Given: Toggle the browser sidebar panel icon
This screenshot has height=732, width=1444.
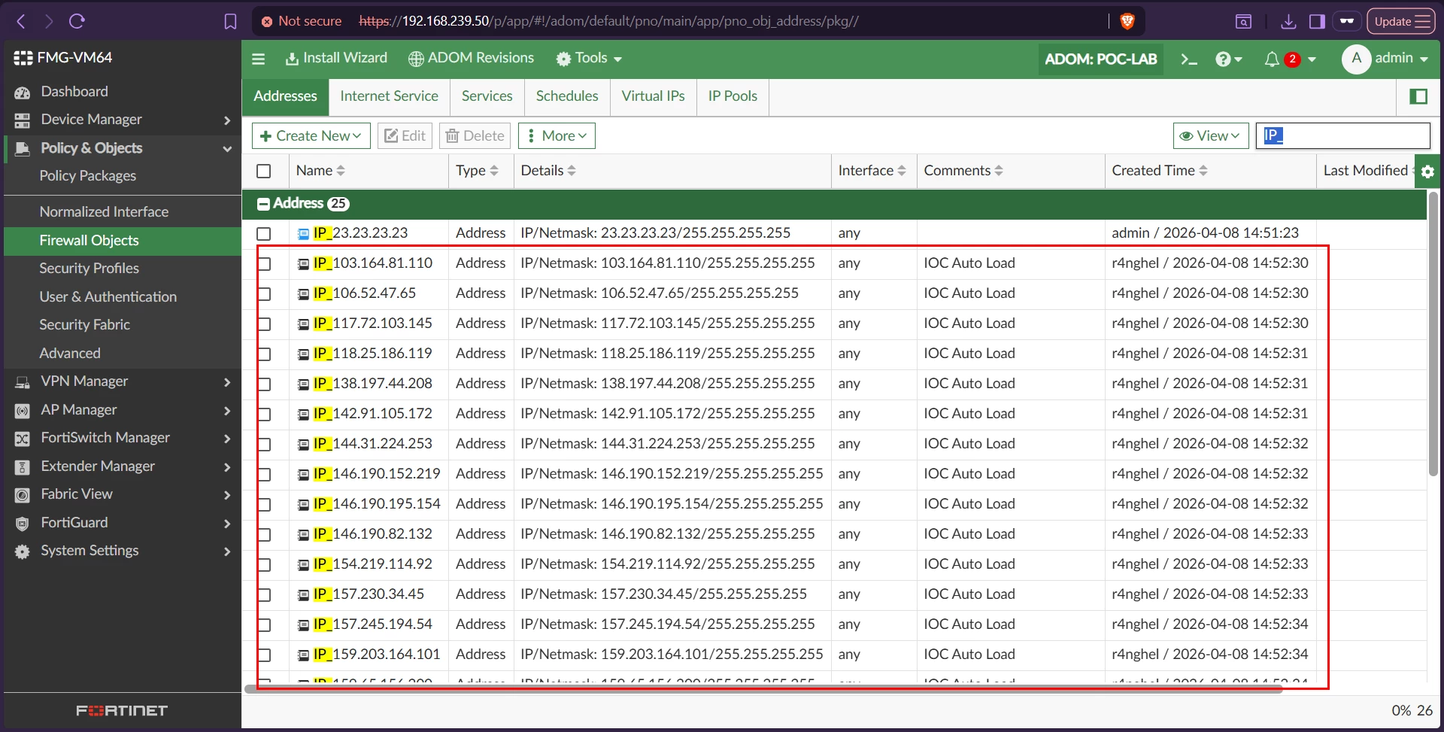Looking at the screenshot, I should pyautogui.click(x=1317, y=21).
